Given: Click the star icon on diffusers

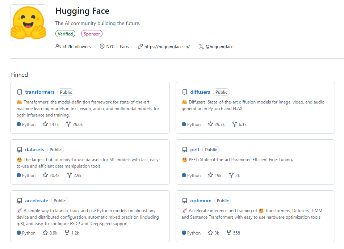Looking at the screenshot, I should [210, 124].
